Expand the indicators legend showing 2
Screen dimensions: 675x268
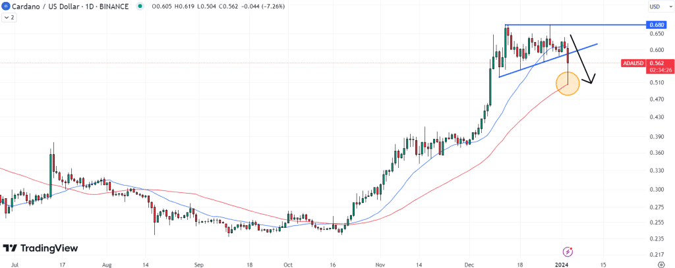pyautogui.click(x=9, y=18)
